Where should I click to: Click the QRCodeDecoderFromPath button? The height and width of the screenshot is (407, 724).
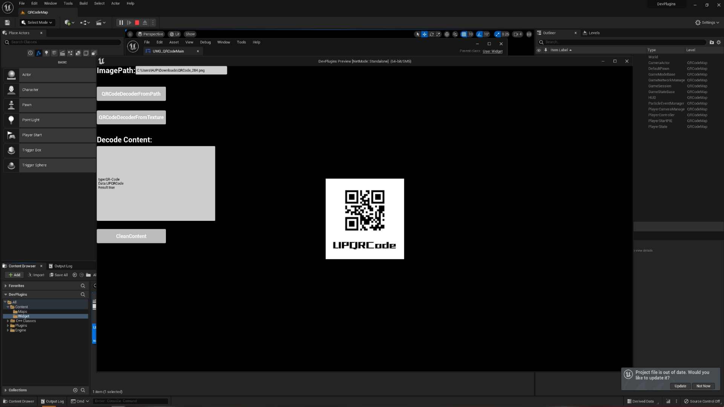(131, 93)
